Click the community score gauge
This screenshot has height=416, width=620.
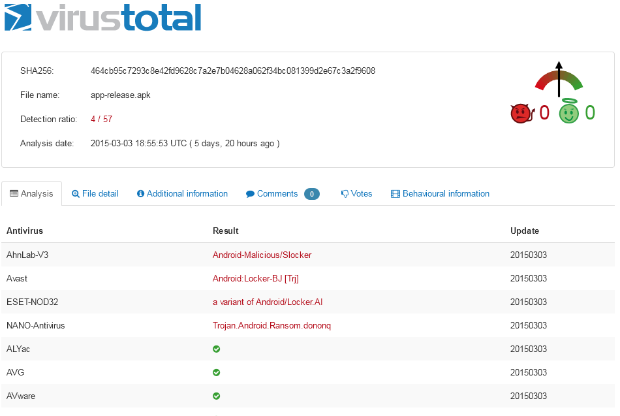[x=559, y=79]
